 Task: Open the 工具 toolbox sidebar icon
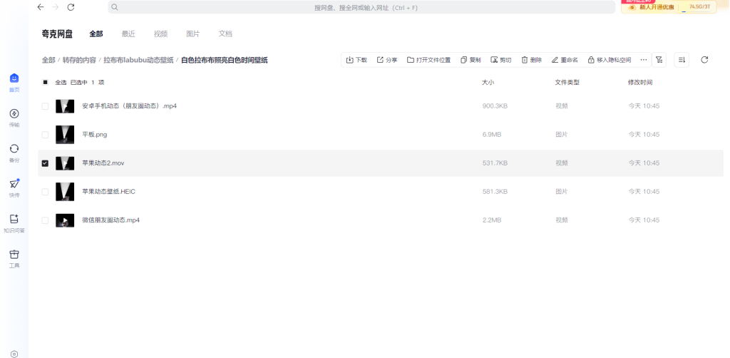[x=14, y=258]
